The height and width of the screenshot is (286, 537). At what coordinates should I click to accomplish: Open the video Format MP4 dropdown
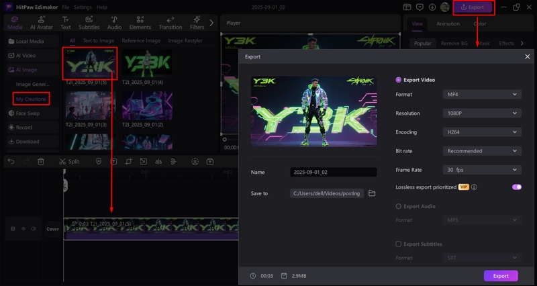click(482, 94)
